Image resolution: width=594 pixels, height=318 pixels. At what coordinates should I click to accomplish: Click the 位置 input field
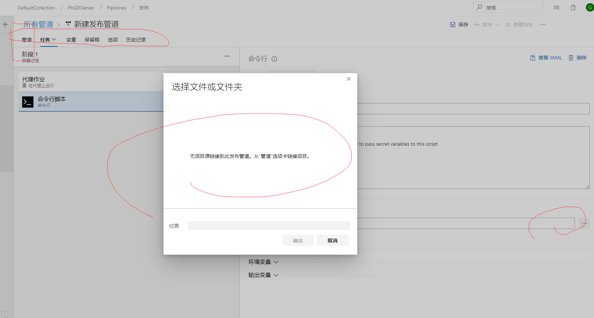269,226
